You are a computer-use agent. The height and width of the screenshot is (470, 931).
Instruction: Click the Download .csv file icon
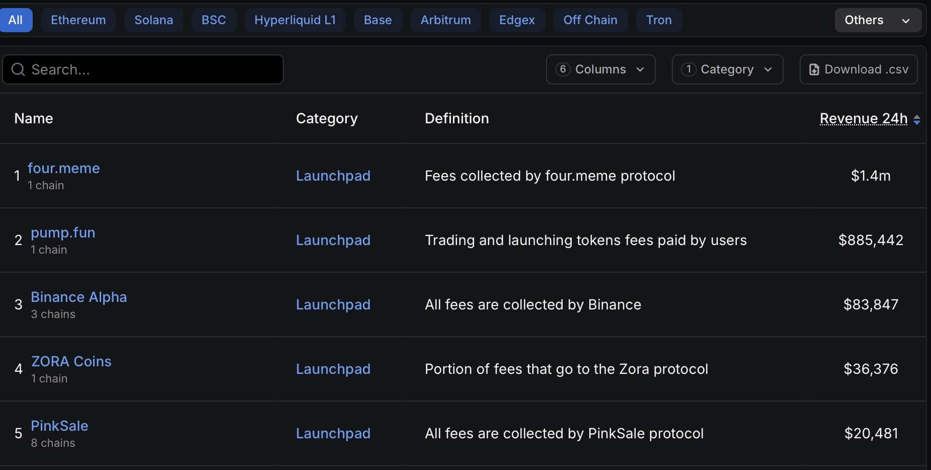pos(814,69)
